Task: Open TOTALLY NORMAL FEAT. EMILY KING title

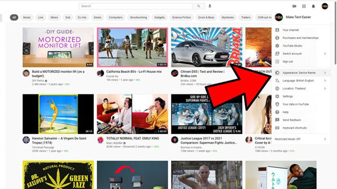Action: tap(132, 139)
